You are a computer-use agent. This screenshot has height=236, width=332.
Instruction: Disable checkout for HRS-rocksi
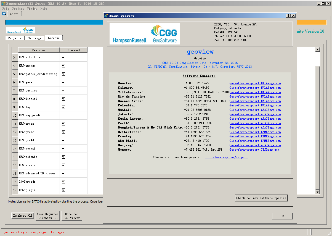[63, 149]
